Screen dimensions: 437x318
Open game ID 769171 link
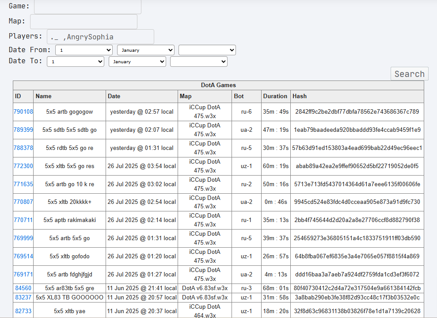tap(23, 274)
